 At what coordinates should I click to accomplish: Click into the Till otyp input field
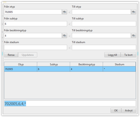(101, 12)
